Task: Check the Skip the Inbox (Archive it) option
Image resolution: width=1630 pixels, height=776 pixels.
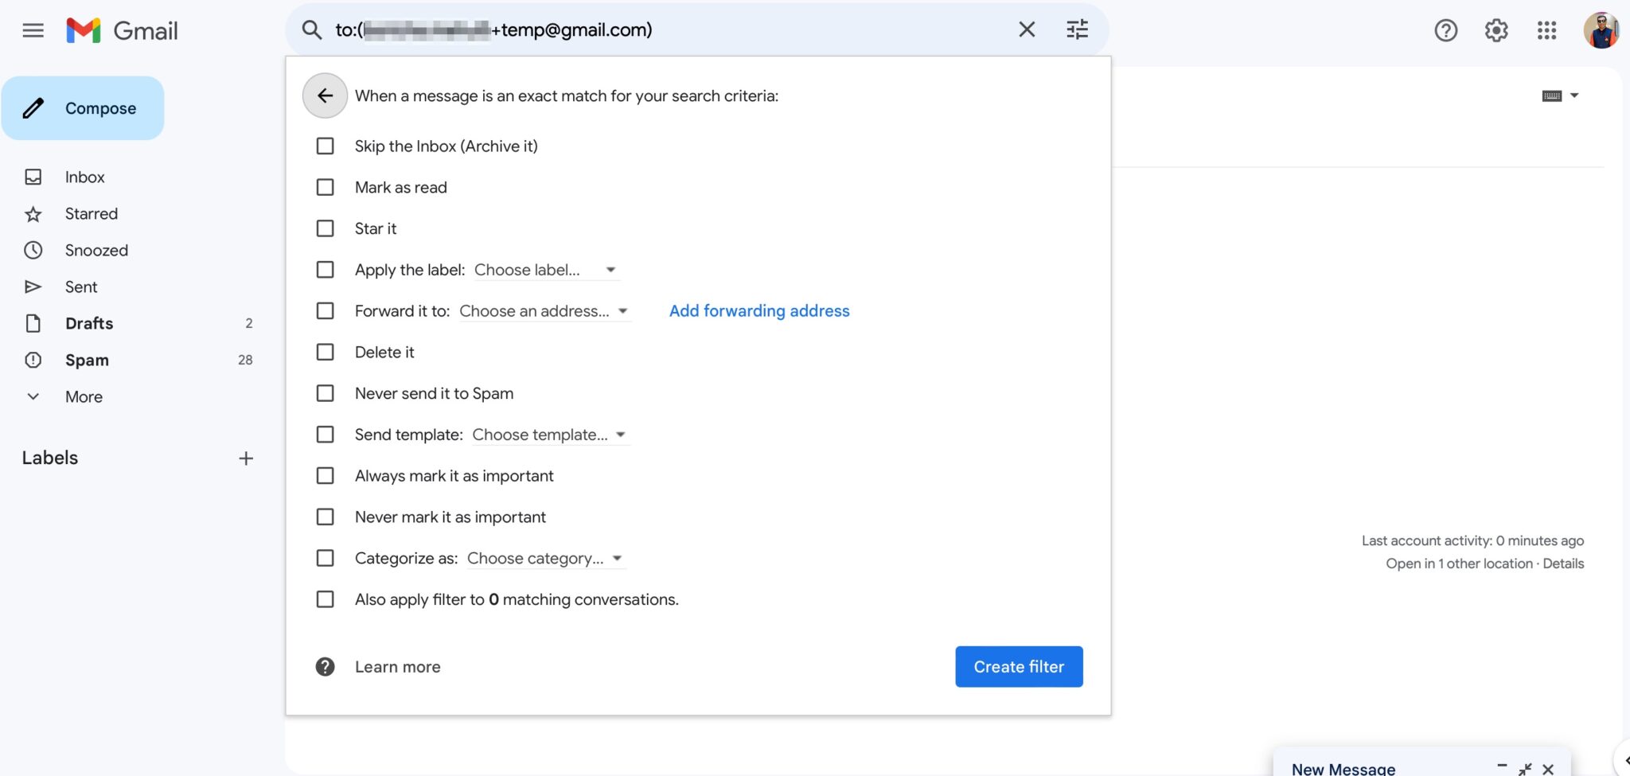Action: point(325,146)
